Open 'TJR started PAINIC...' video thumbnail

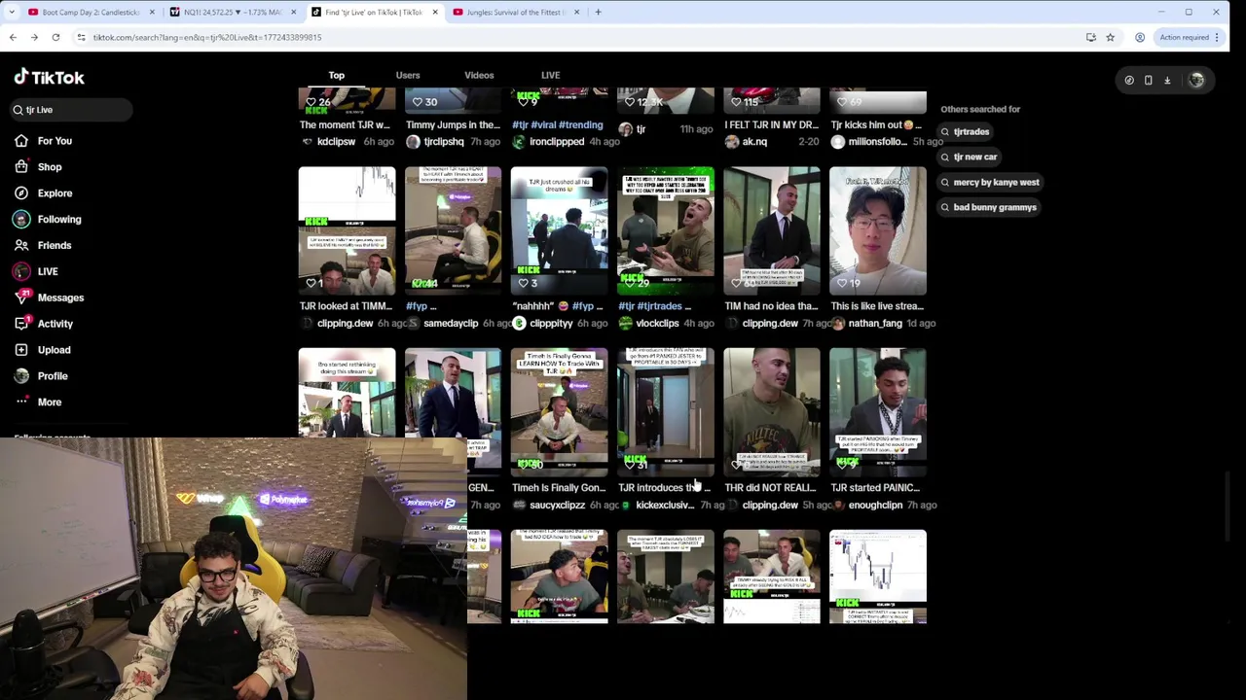878,412
